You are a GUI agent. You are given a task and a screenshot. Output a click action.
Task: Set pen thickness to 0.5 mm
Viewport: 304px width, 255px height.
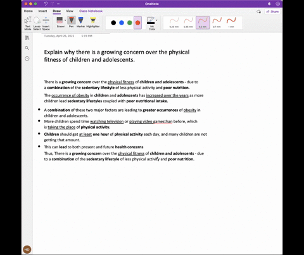click(203, 23)
